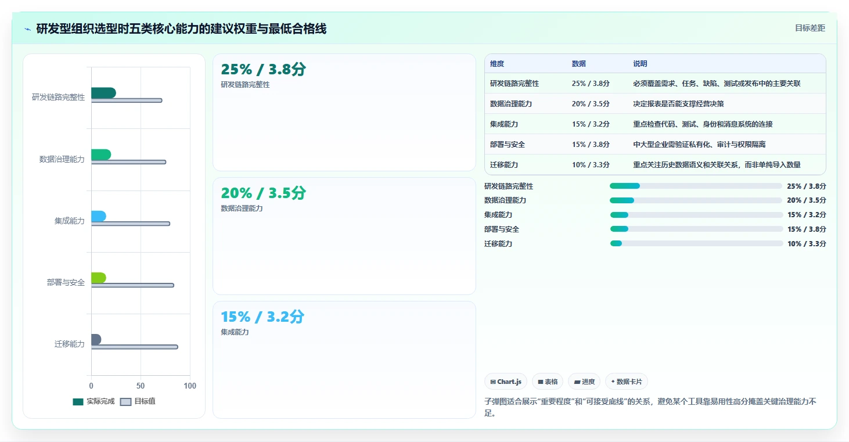
Task: Click chart axis label 研发链路完整性
Action: tap(58, 98)
